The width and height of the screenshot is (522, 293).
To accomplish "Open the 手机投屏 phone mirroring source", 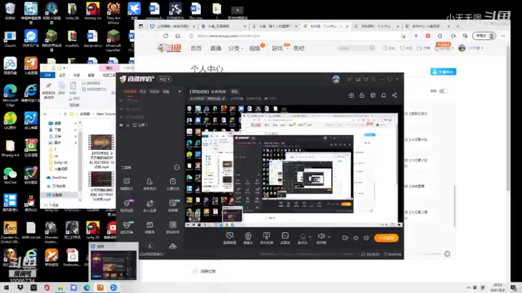I will [266, 238].
